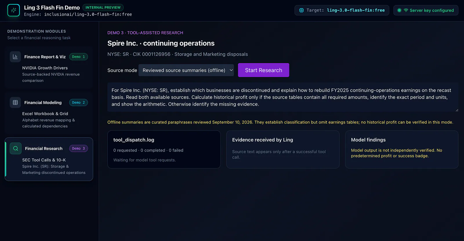Open the Source mode dropdown

186,70
